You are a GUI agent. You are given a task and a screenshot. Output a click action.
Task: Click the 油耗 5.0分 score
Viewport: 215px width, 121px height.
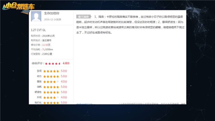tap(64, 87)
